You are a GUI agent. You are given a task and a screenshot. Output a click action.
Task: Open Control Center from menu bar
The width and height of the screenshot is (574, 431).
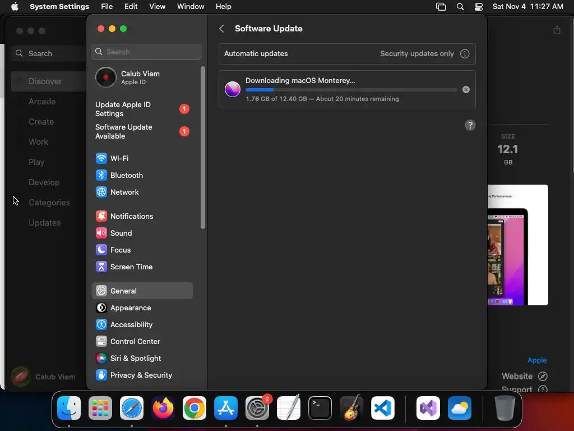point(479,7)
